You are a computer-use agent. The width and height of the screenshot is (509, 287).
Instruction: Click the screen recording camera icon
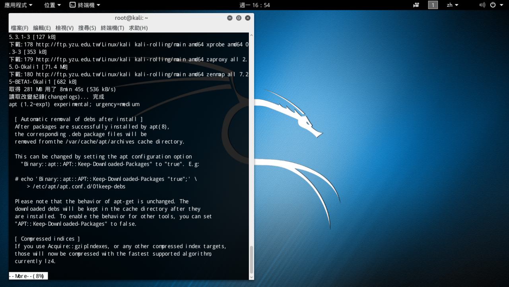(416, 5)
